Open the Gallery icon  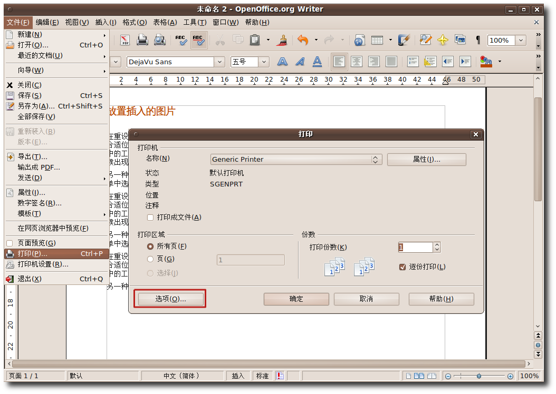(461, 40)
